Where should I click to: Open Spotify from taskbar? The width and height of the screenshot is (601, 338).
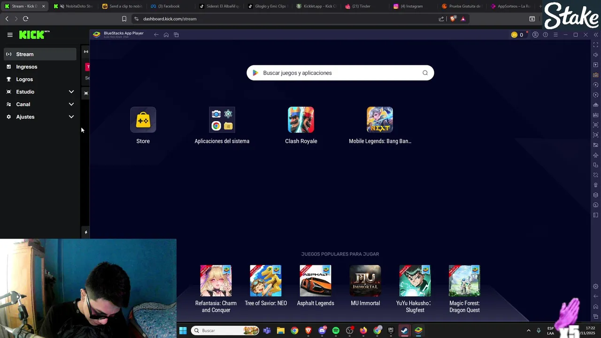[x=336, y=330]
